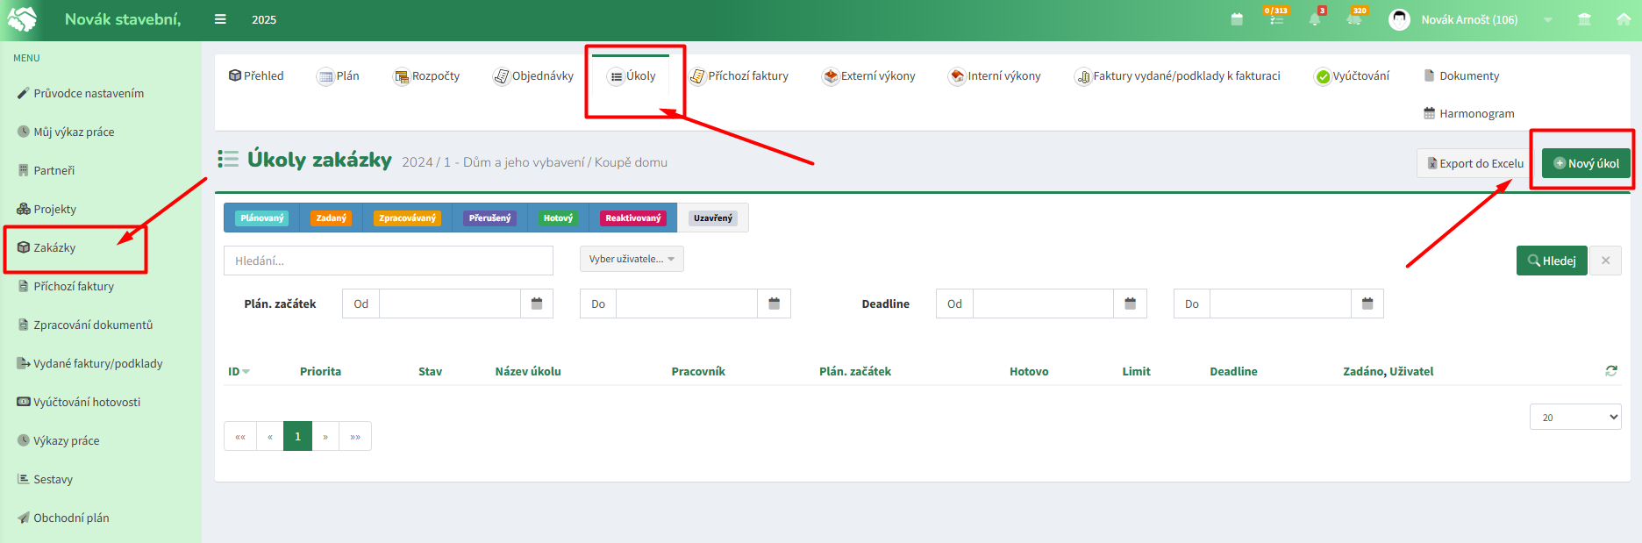Viewport: 1642px width, 543px height.
Task: Click the Export do Excelu button
Action: [x=1475, y=163]
